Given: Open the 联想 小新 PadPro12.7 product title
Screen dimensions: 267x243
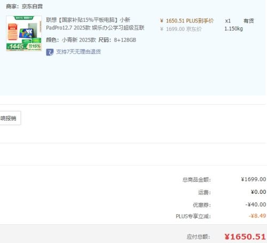Looking at the screenshot, I should tap(95, 23).
